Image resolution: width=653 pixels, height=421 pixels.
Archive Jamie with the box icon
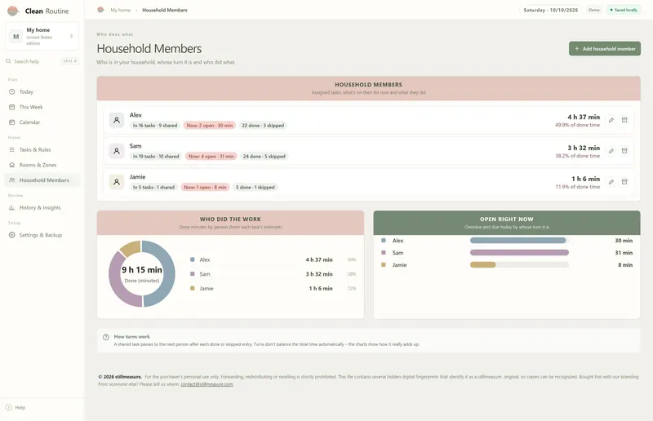click(x=624, y=182)
